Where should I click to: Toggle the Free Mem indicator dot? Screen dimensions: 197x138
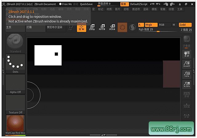(60, 4)
